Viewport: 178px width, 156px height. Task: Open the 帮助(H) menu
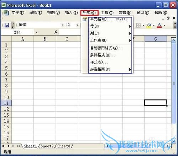tap(161, 12)
